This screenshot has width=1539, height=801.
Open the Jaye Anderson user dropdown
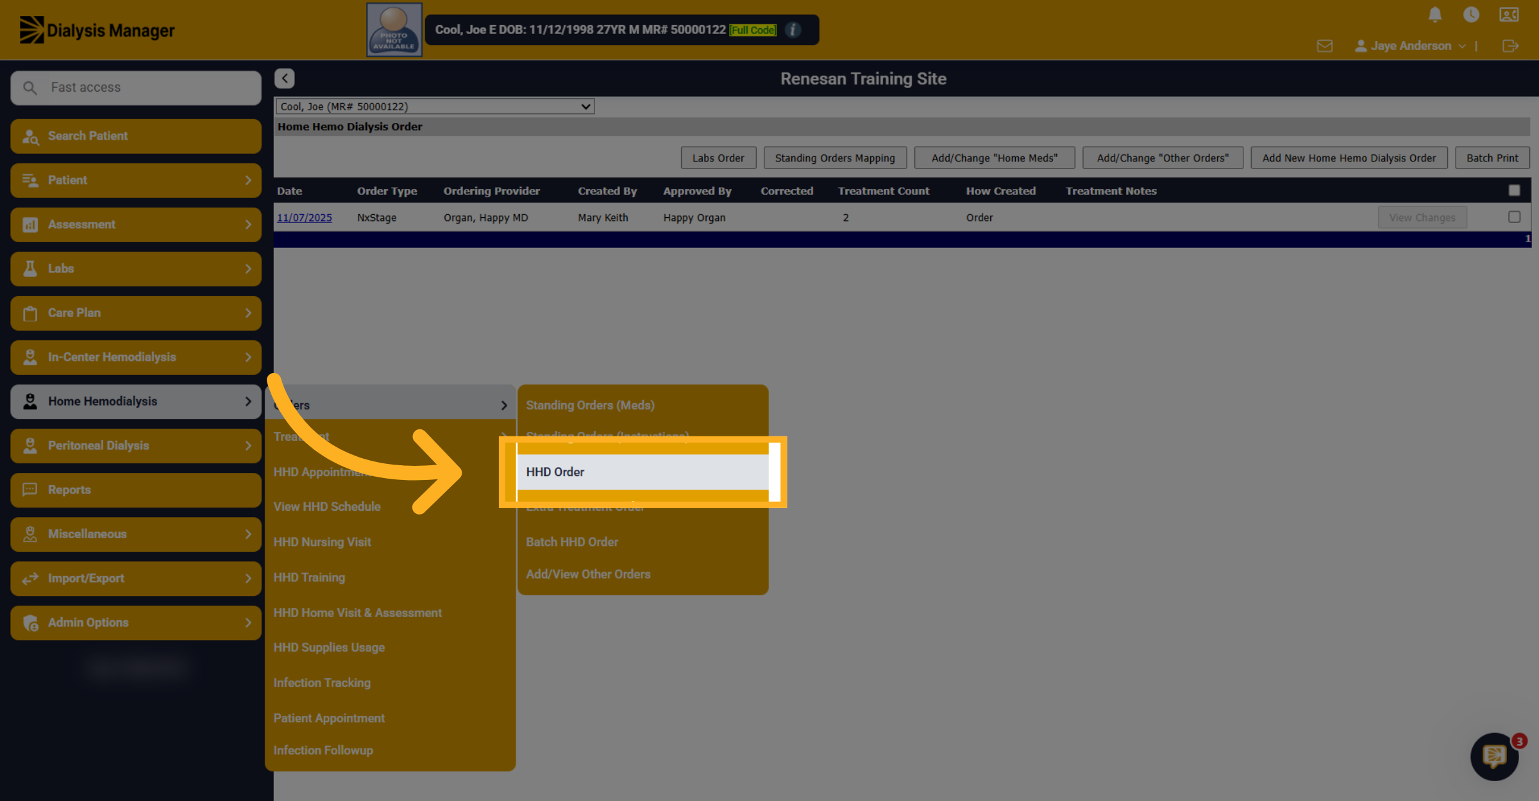(x=1410, y=46)
